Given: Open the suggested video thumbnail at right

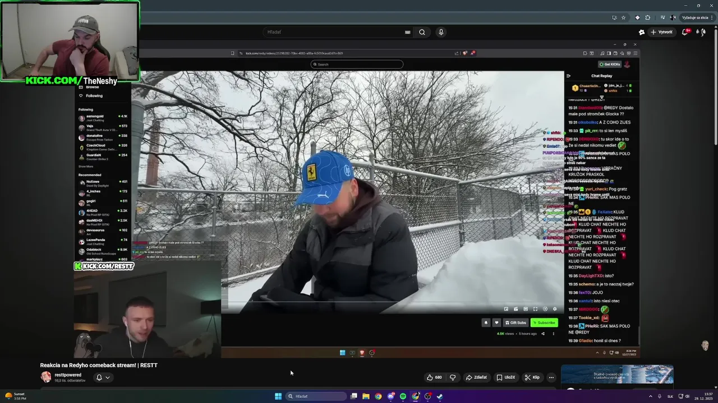Looking at the screenshot, I should [x=617, y=374].
